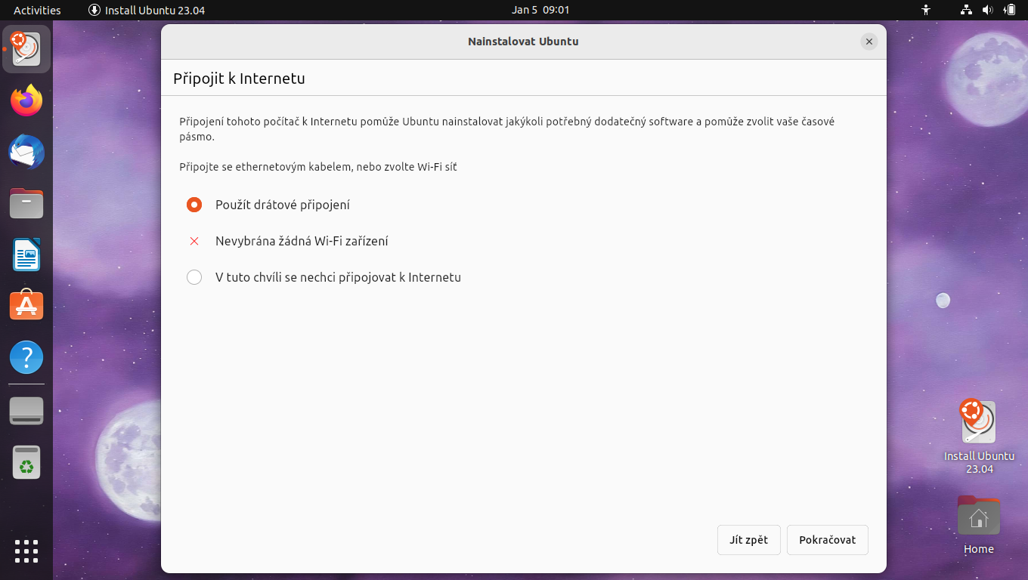Launch Thunderbird mail client

coord(26,152)
